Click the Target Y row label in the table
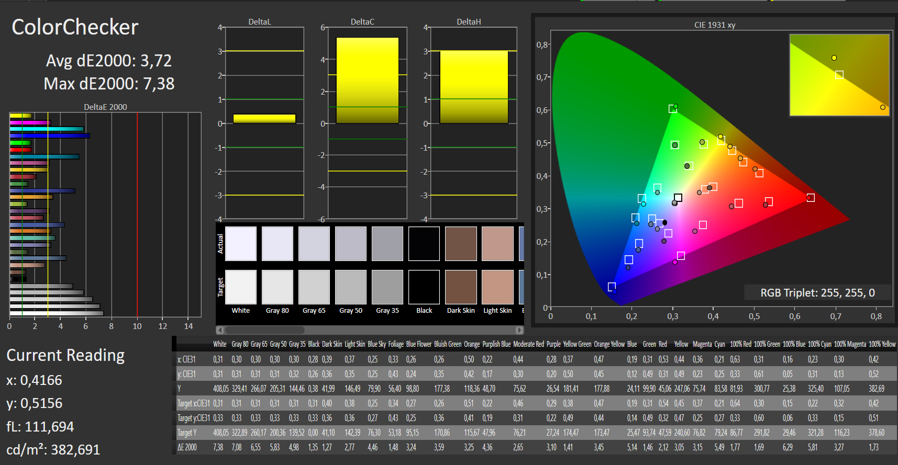Viewport: 898px width, 465px height. pyautogui.click(x=187, y=433)
